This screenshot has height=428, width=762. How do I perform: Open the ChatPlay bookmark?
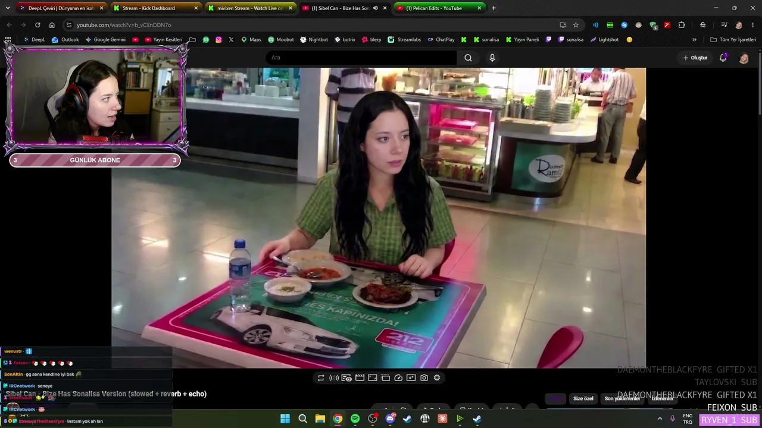441,40
